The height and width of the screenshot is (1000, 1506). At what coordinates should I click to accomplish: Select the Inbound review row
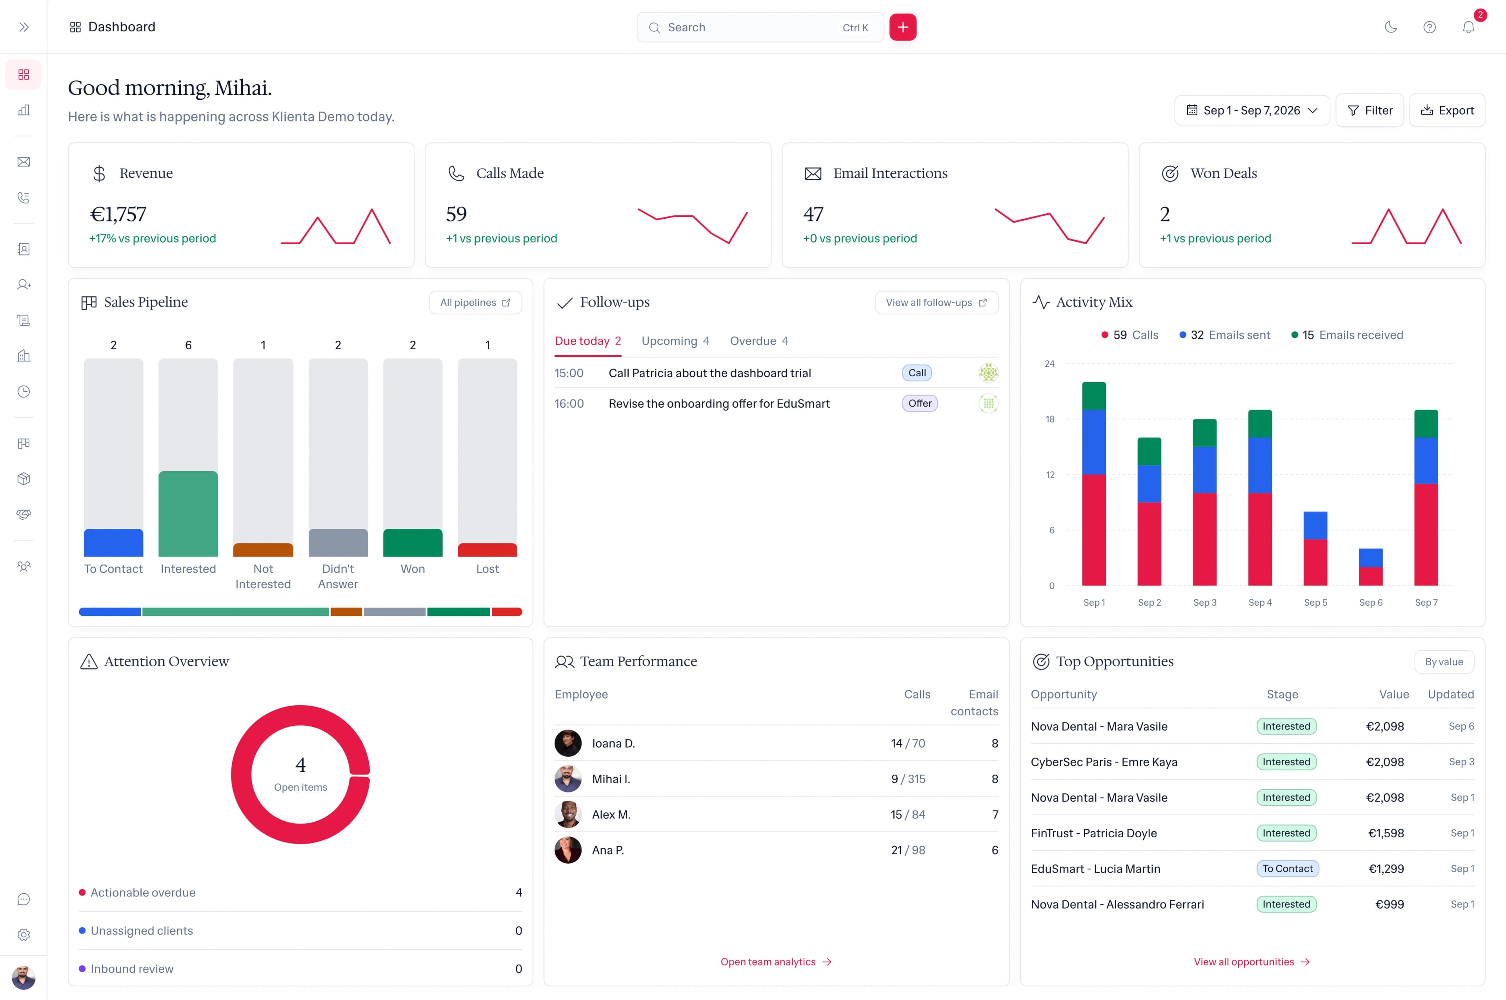300,969
